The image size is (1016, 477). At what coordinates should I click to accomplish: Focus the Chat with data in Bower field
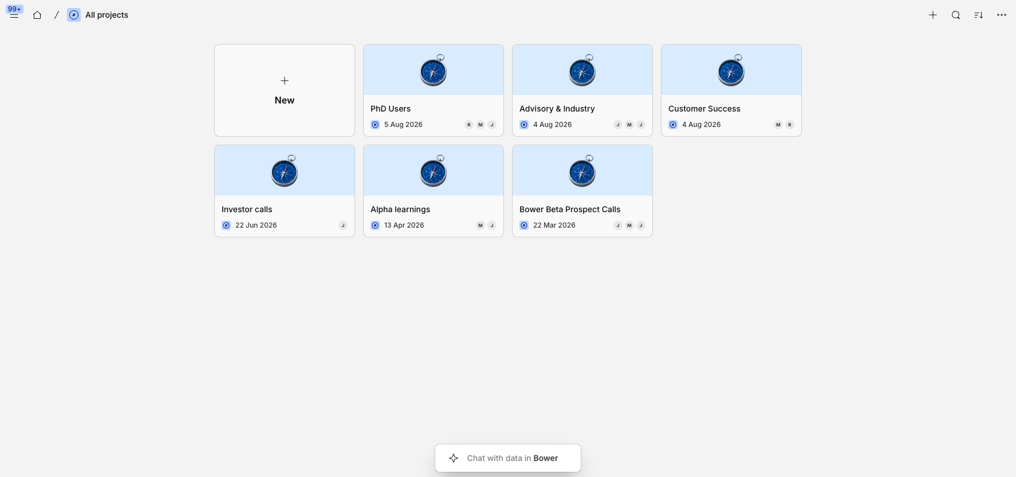508,458
